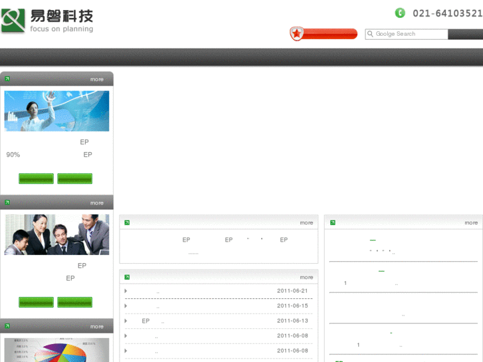Click left green button under touchscreen woman image
Image resolution: width=483 pixels, height=362 pixels.
(x=36, y=179)
